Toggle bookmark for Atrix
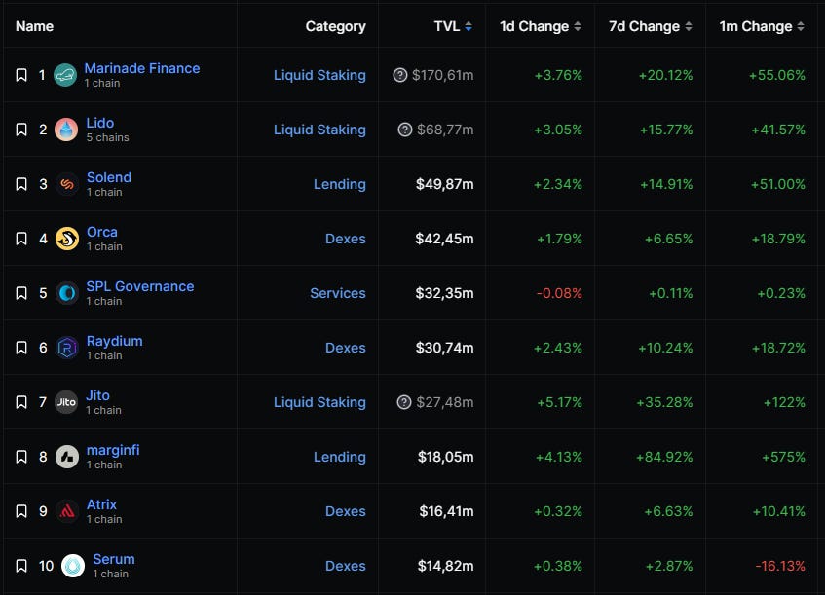This screenshot has width=825, height=595. pyautogui.click(x=21, y=511)
